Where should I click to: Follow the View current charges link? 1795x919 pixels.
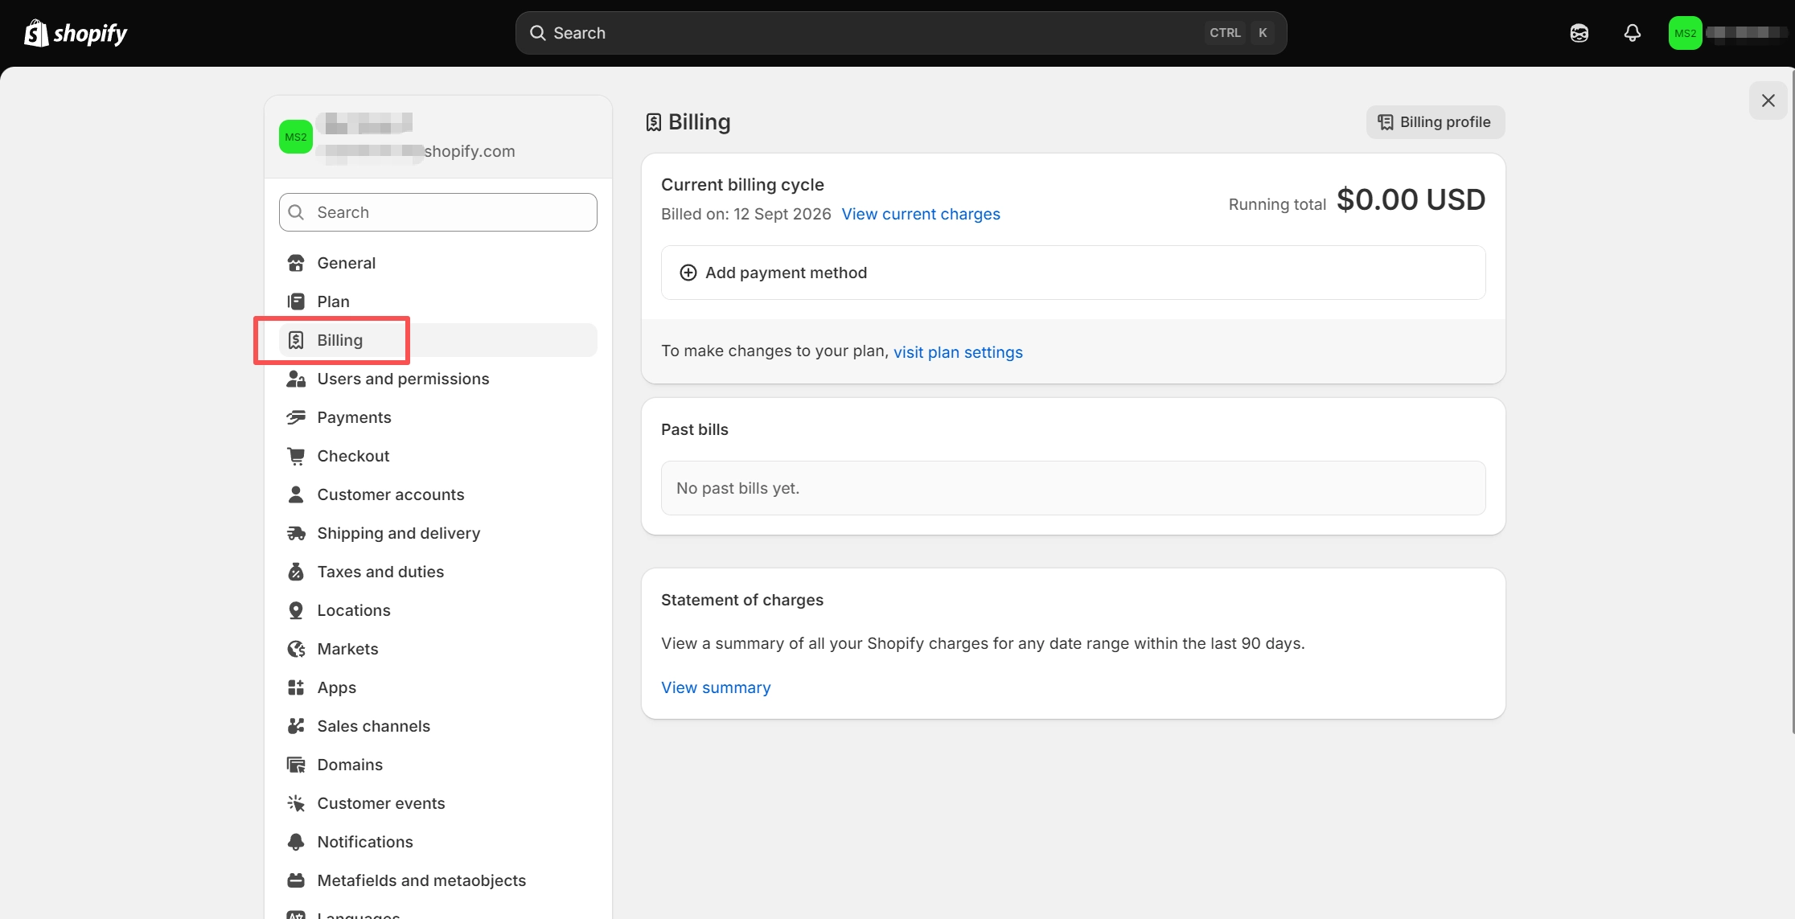click(921, 214)
